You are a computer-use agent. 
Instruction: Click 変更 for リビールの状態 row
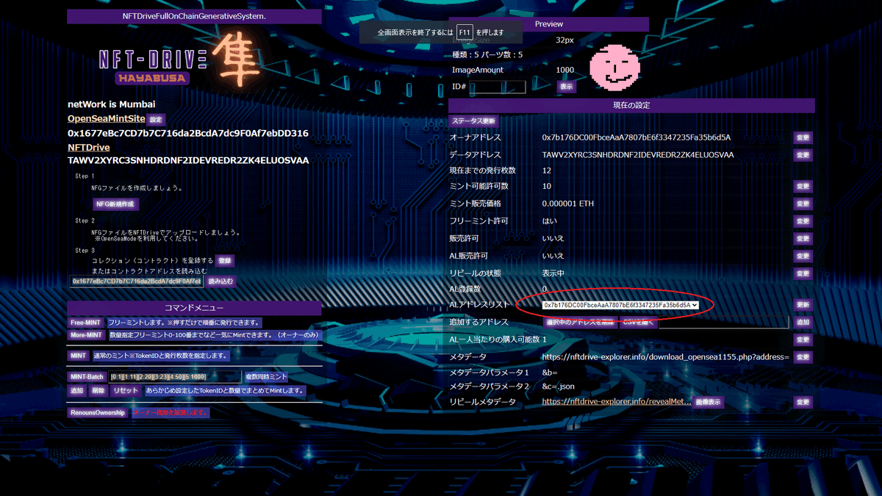803,273
